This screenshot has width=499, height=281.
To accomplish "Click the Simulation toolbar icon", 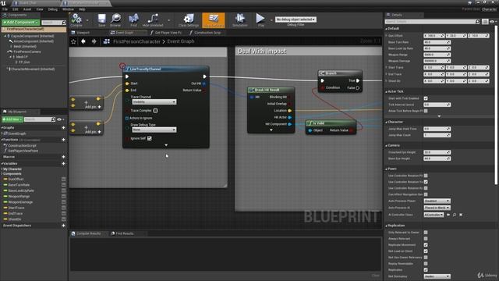I will 239,20.
